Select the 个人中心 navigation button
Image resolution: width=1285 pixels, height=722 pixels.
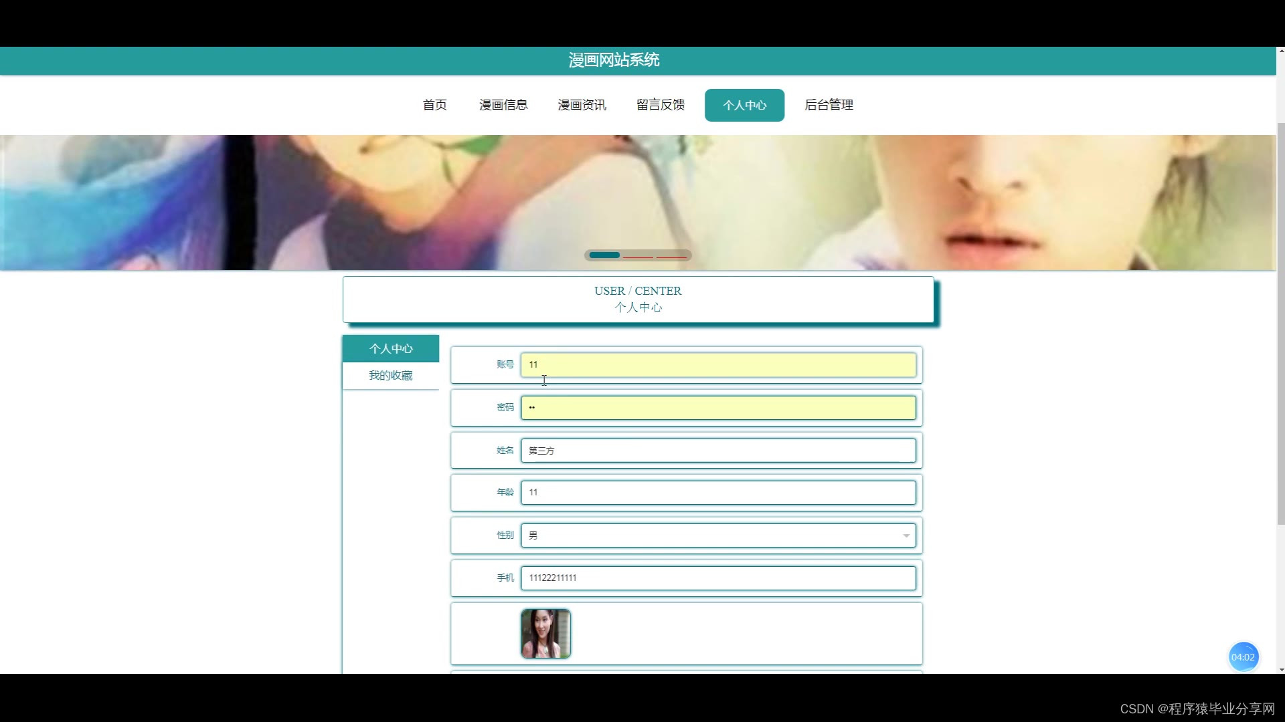(744, 105)
